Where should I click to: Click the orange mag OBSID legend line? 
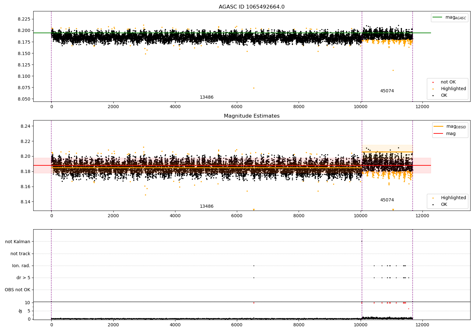(x=439, y=126)
